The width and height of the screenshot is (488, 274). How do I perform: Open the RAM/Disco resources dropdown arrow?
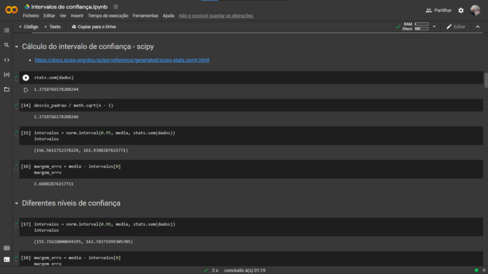(434, 26)
